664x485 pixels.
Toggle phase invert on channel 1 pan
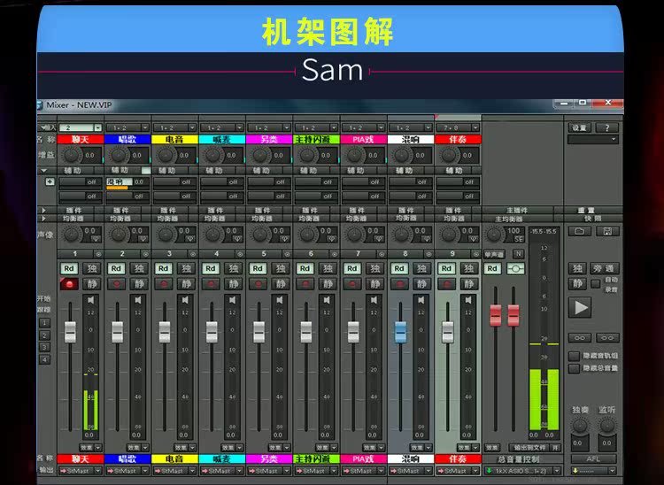pyautogui.click(x=97, y=239)
